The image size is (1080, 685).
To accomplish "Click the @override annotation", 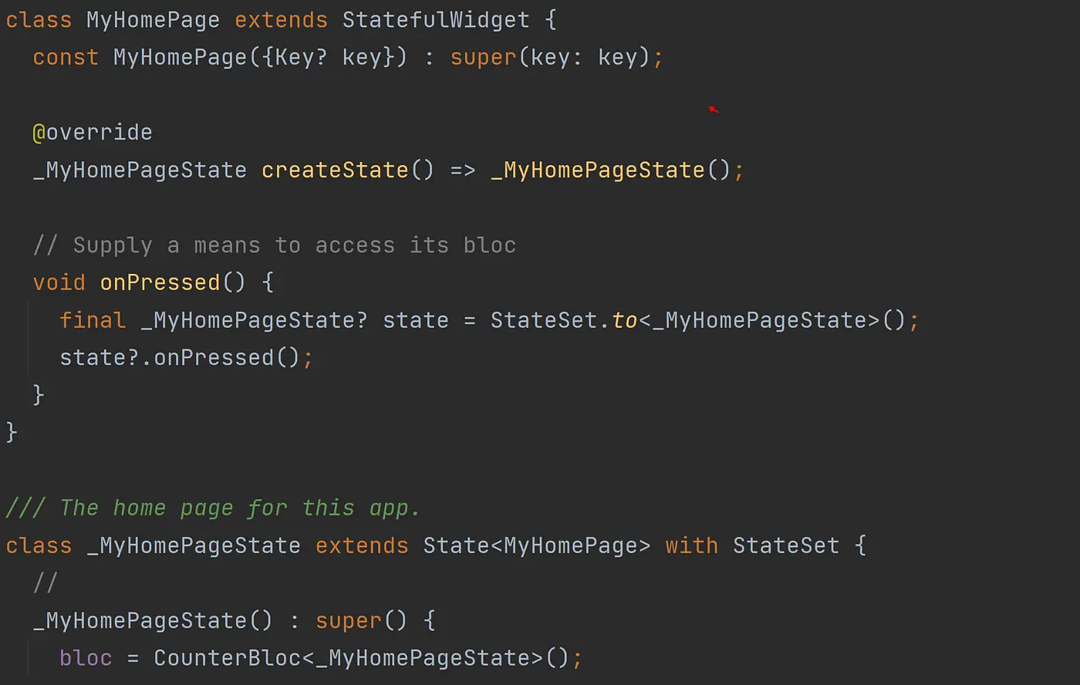I will coord(93,133).
